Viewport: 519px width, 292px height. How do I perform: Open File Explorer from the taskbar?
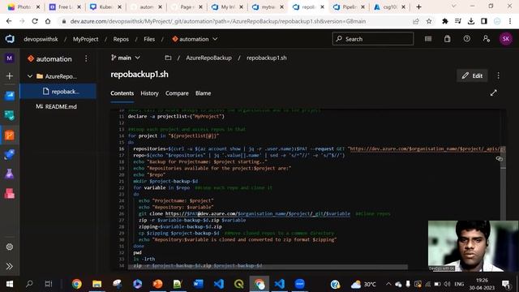click(x=97, y=284)
